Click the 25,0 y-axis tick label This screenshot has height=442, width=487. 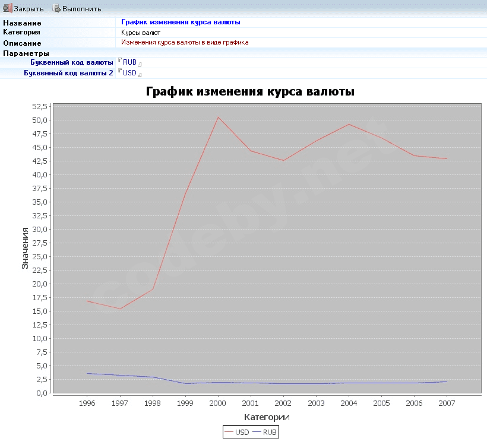click(x=40, y=257)
